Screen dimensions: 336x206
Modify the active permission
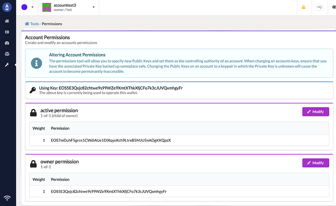pyautogui.click(x=315, y=112)
